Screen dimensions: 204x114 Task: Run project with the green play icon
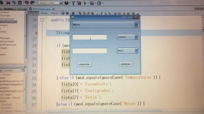point(85,3)
